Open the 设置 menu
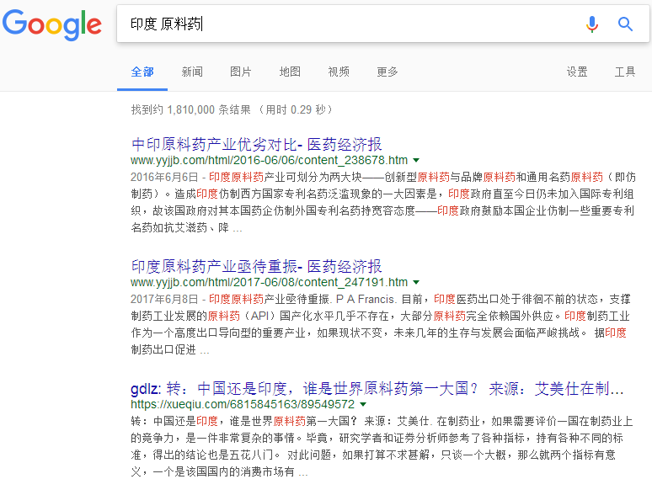This screenshot has height=495, width=652. pos(577,72)
